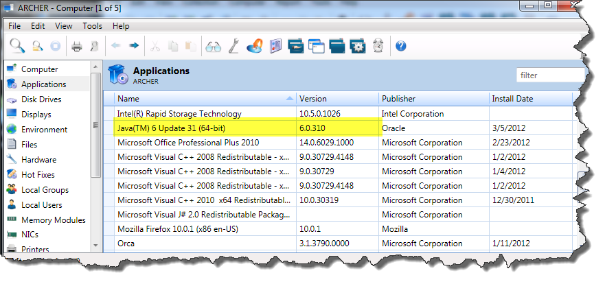The image size is (605, 284).
Task: Click sidebar scrollbar down arrow
Action: pyautogui.click(x=95, y=246)
